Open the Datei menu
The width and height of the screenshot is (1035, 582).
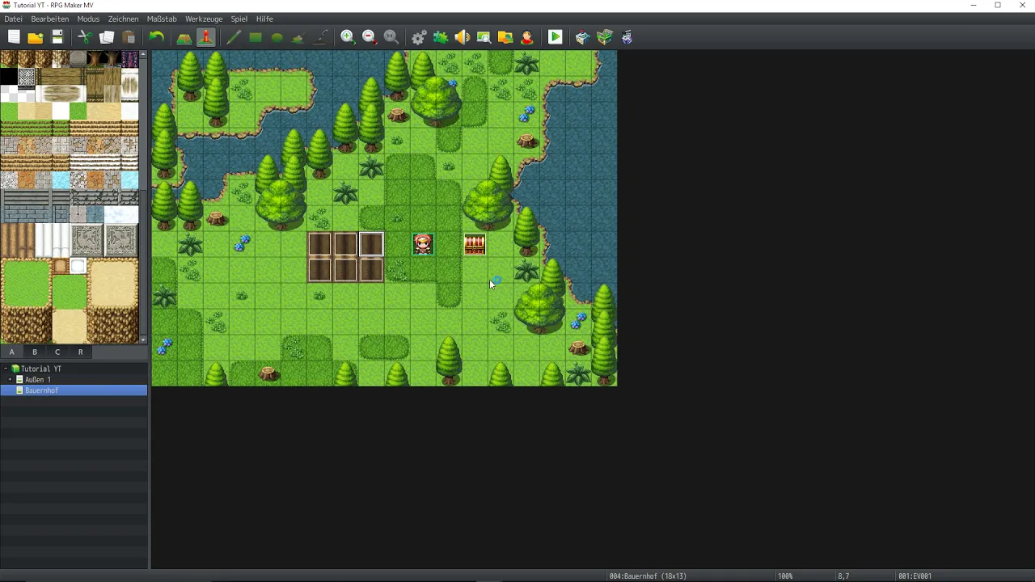[x=13, y=19]
